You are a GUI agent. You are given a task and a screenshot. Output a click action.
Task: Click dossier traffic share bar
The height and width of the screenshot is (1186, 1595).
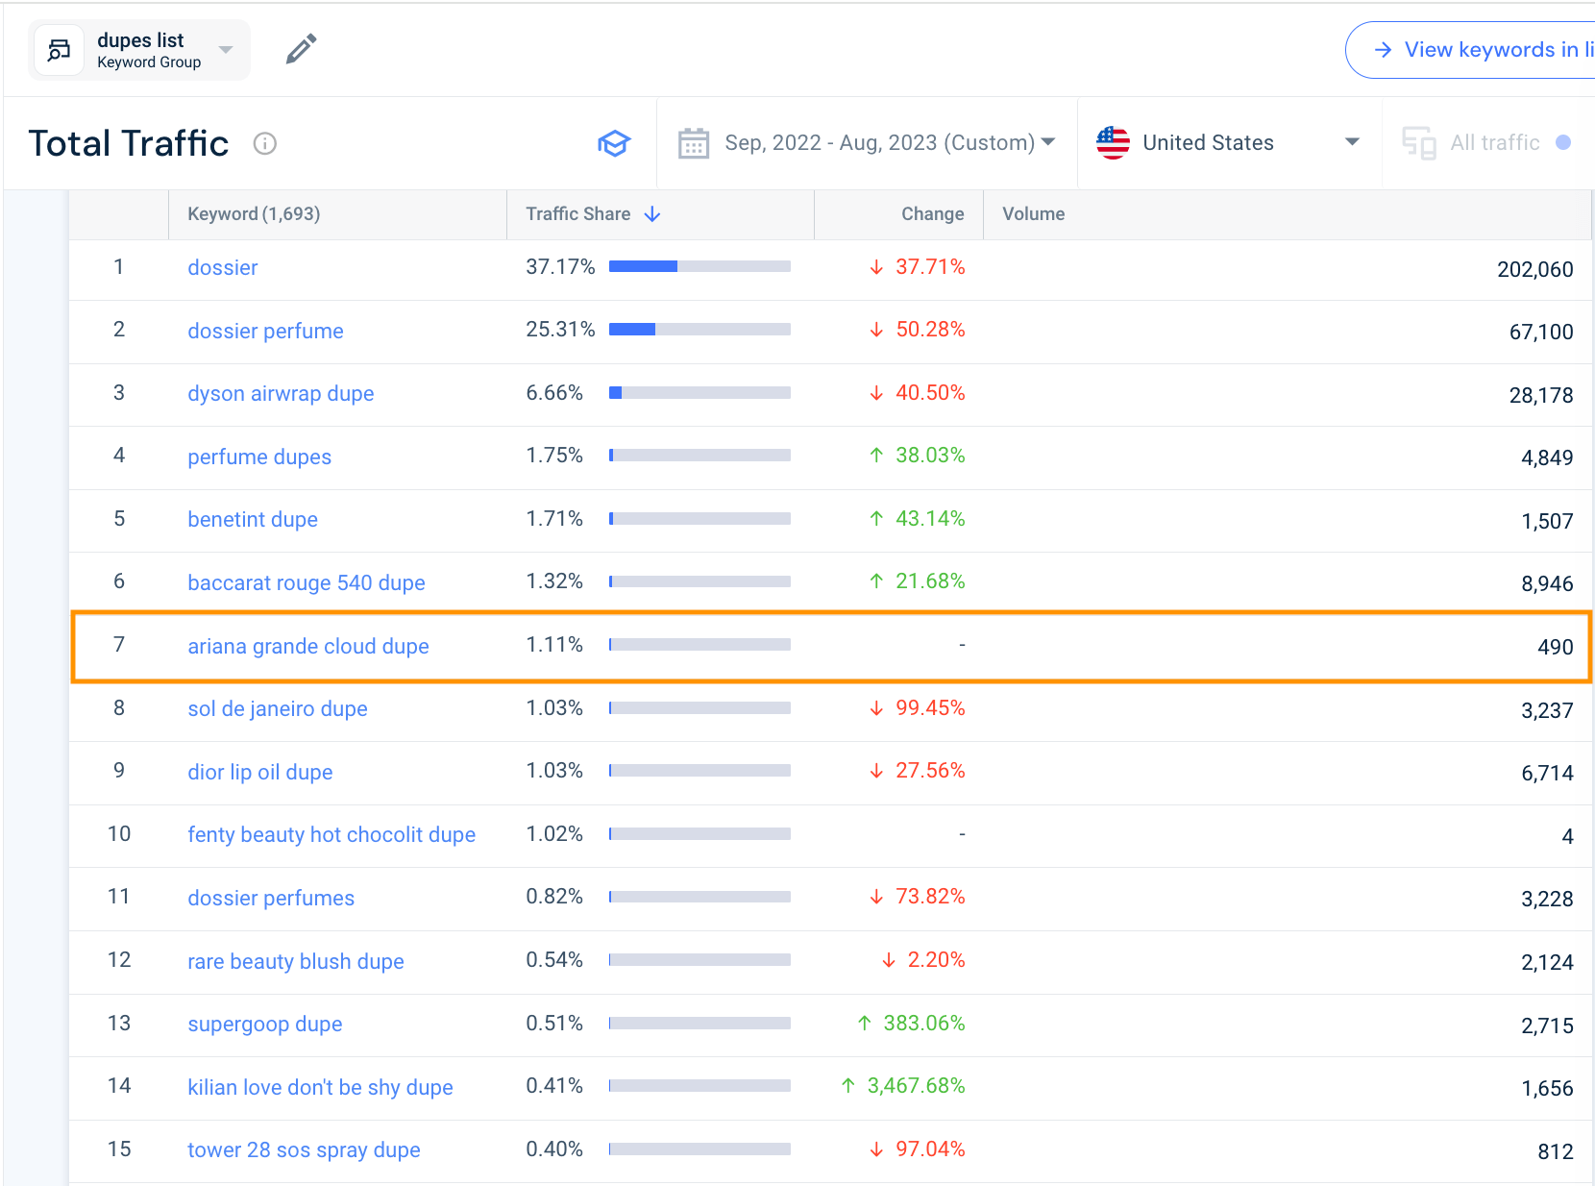[699, 266]
